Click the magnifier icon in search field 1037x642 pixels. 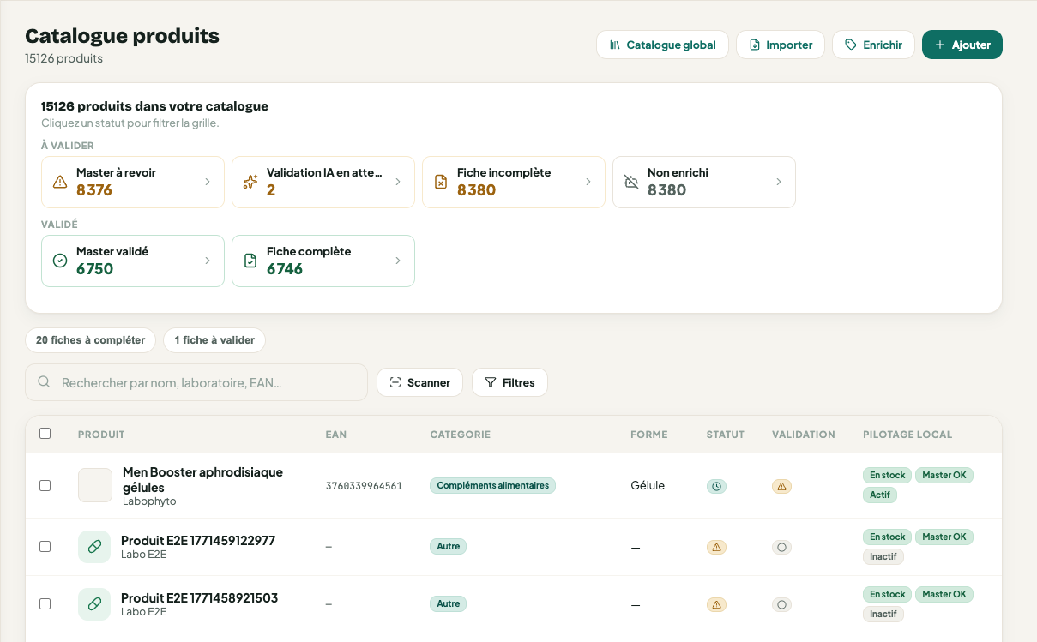coord(44,382)
